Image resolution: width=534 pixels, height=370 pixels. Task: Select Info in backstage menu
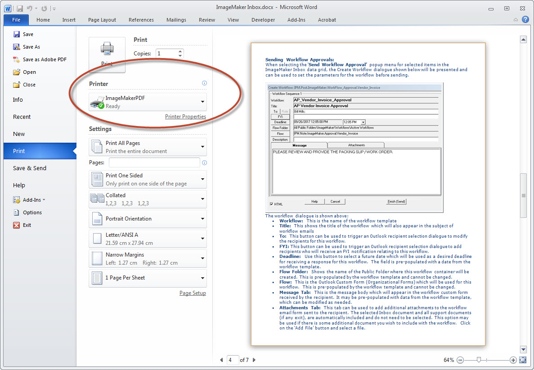point(18,100)
